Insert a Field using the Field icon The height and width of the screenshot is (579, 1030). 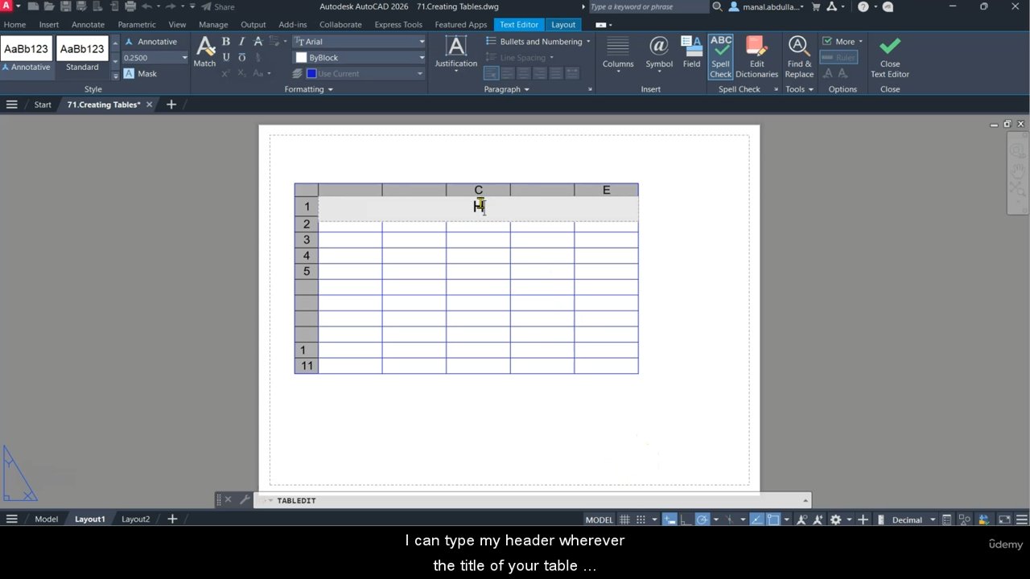[x=691, y=52]
